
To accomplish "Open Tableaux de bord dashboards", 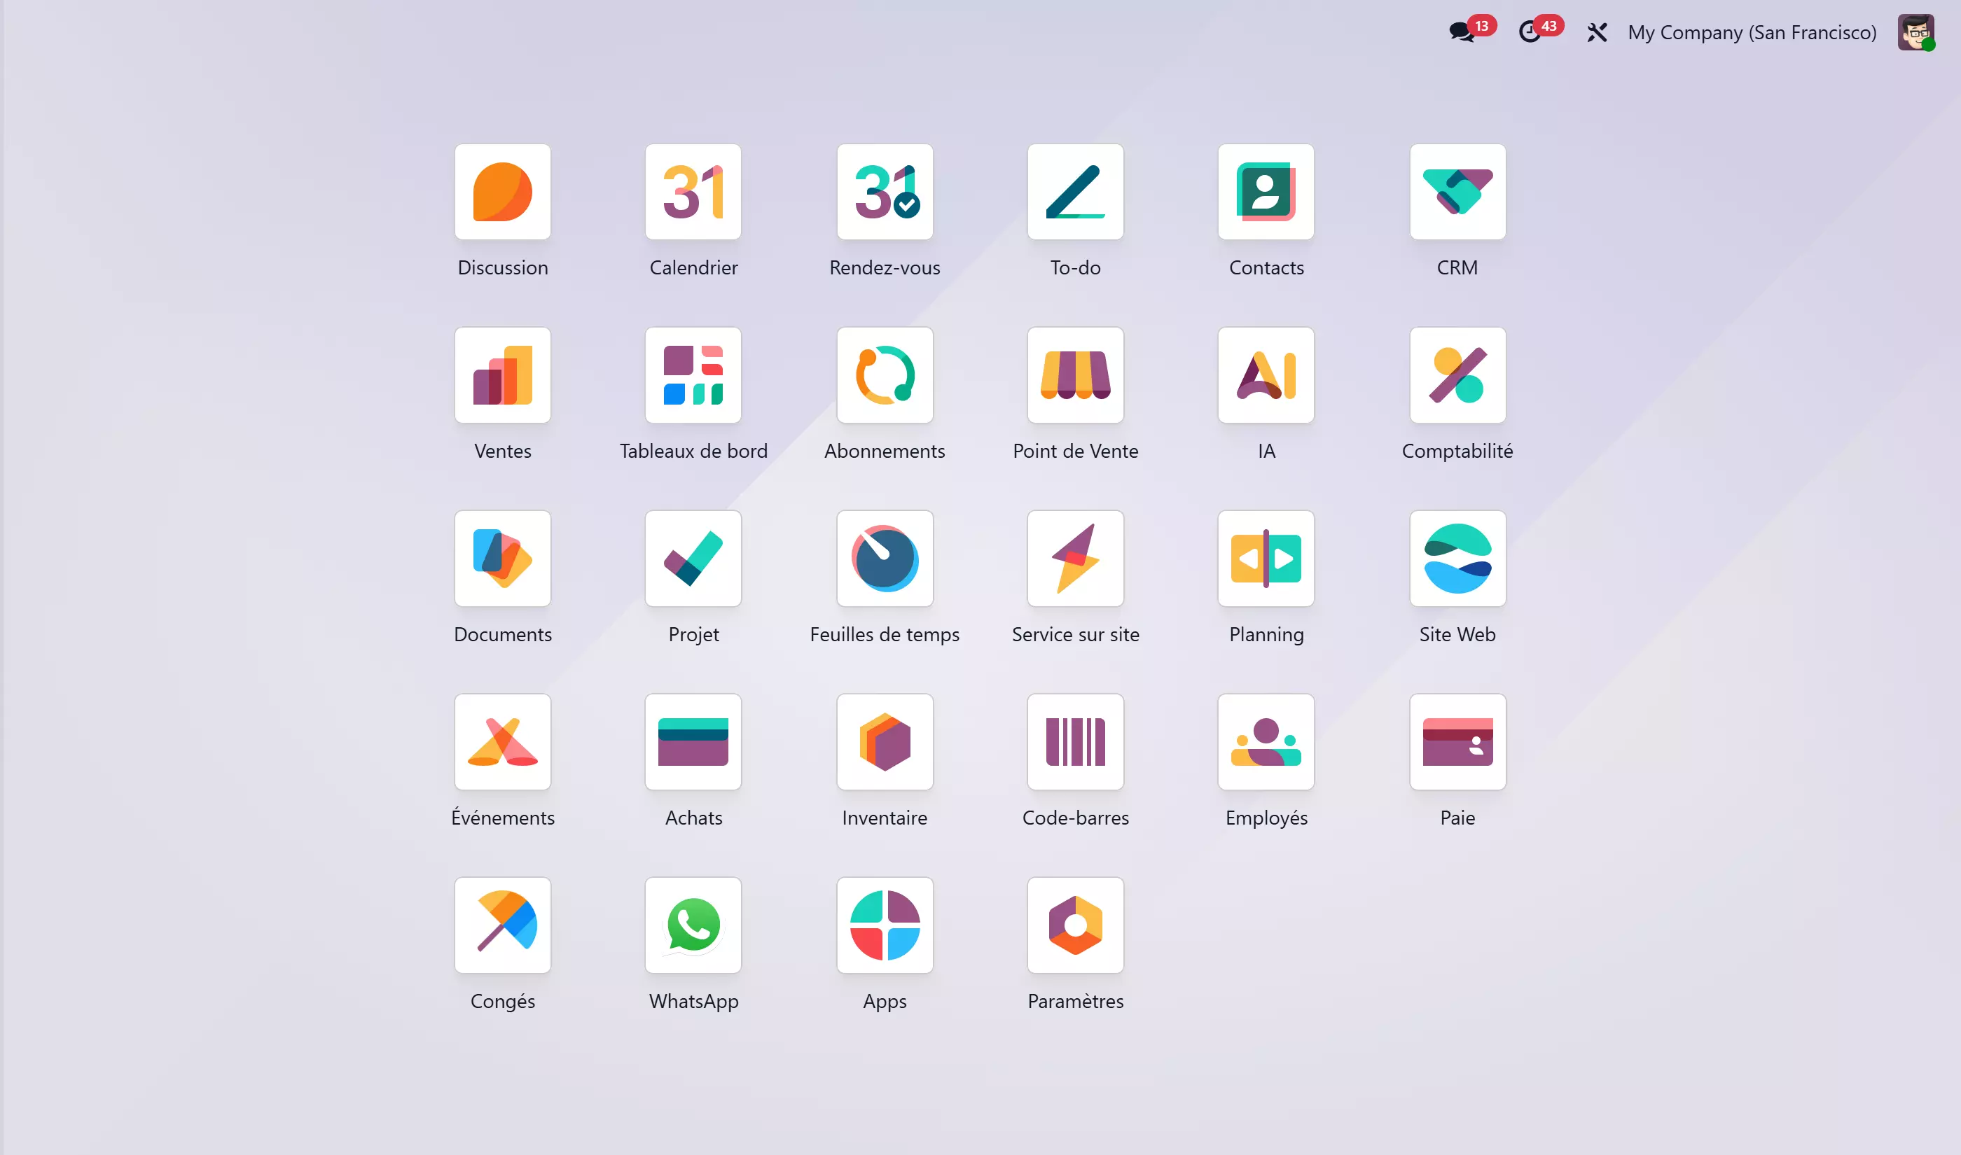I will coord(693,375).
